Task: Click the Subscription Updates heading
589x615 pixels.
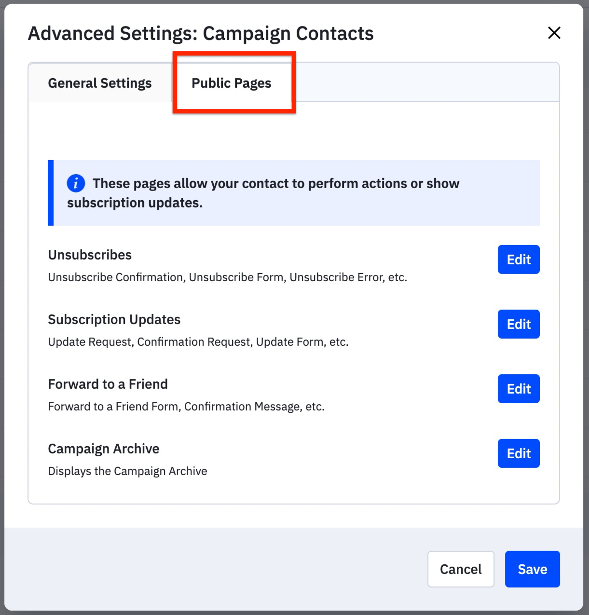Action: tap(114, 319)
